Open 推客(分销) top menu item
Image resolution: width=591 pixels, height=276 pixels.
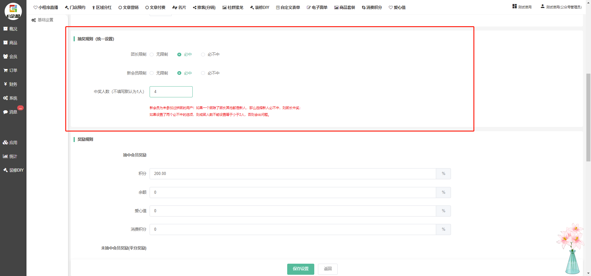point(204,7)
